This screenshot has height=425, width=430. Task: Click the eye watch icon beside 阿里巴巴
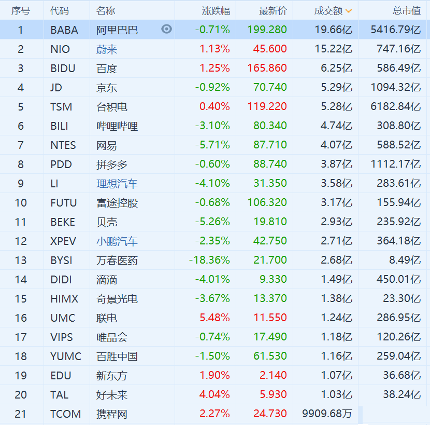point(166,29)
